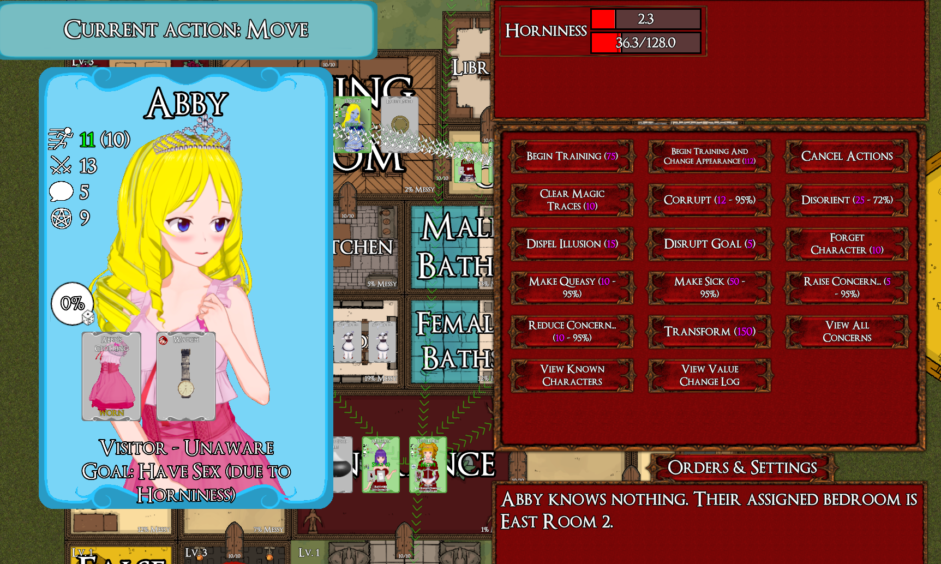Click the Horniness label

[x=546, y=31]
